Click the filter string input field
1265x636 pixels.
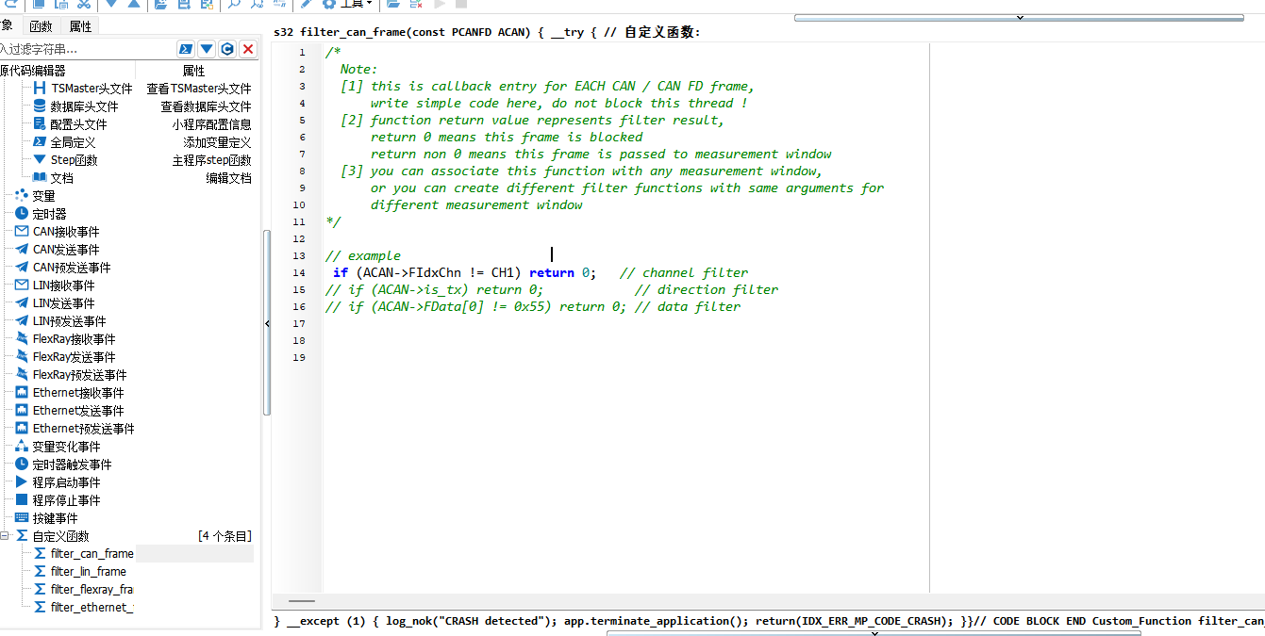(87, 49)
